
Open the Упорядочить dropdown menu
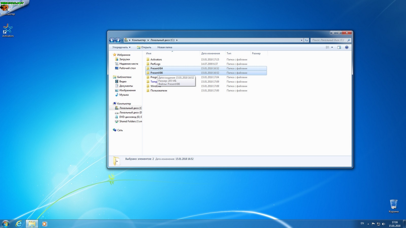[x=121, y=47]
